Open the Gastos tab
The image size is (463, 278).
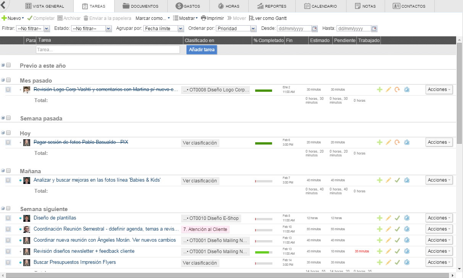pyautogui.click(x=188, y=6)
